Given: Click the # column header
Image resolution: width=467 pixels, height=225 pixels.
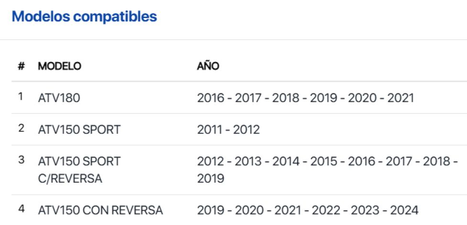Looking at the screenshot, I should pyautogui.click(x=21, y=66).
